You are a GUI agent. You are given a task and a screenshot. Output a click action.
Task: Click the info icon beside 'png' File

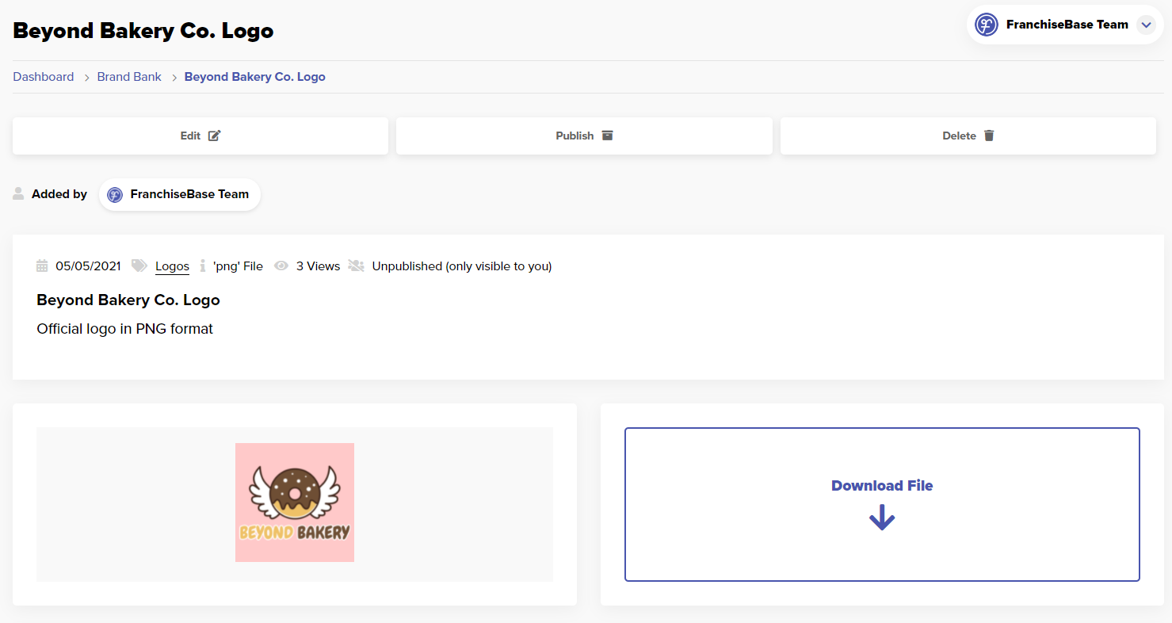click(203, 266)
